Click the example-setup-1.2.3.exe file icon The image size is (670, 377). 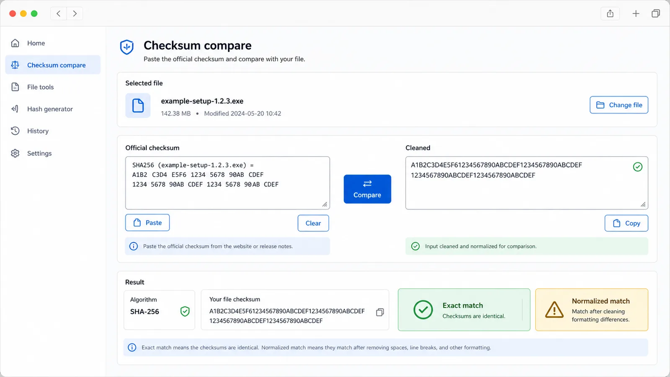(138, 106)
